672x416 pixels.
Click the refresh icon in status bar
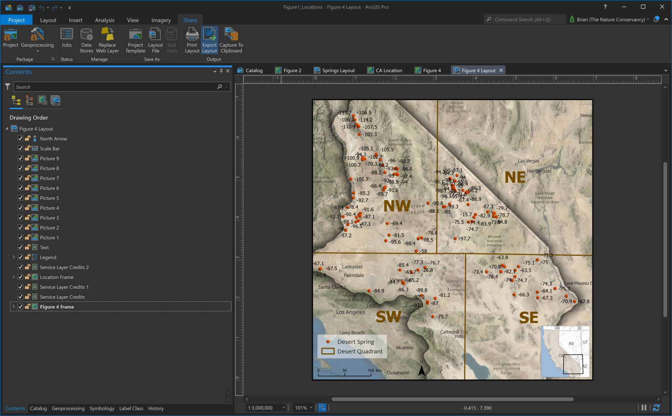pos(656,407)
